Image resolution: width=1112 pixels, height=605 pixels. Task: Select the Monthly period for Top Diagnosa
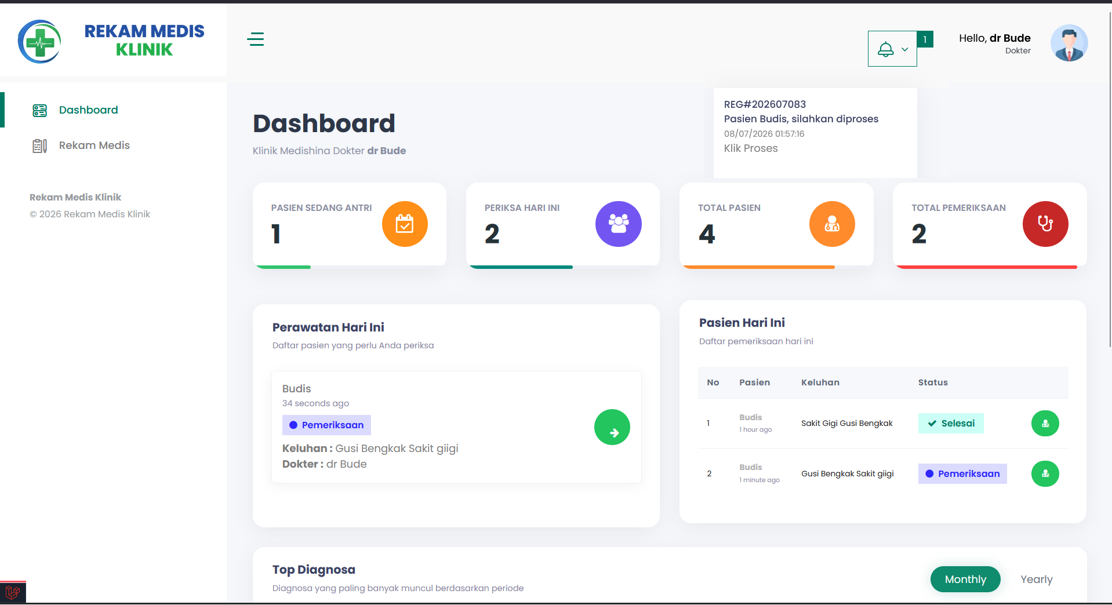[x=965, y=580]
